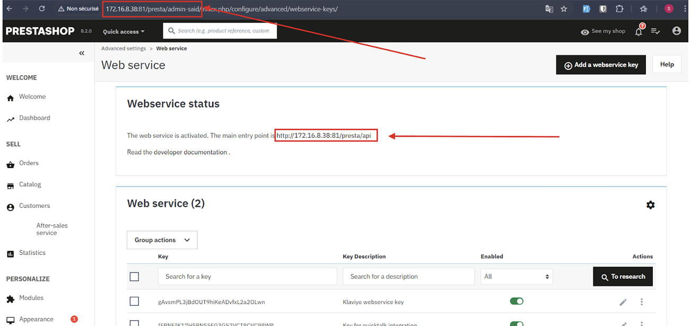Open the Quick access dropdown

124,32
